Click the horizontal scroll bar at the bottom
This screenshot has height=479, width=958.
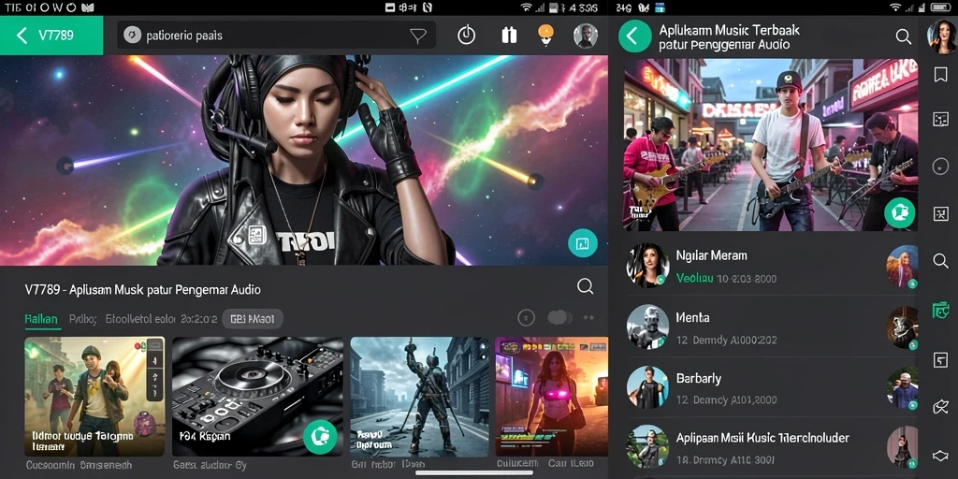click(x=474, y=472)
